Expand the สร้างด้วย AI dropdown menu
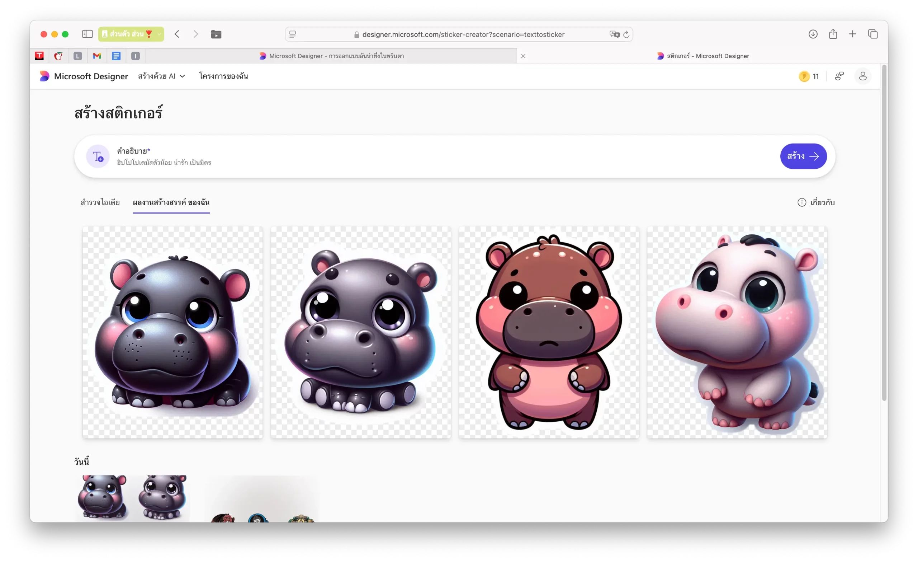This screenshot has width=918, height=562. (x=161, y=76)
